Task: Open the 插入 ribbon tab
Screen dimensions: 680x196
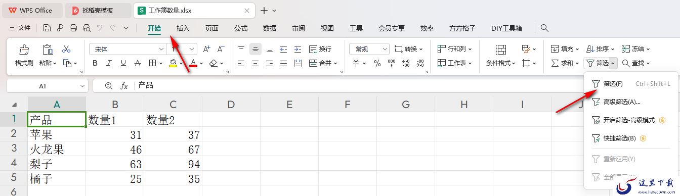Action: (183, 28)
